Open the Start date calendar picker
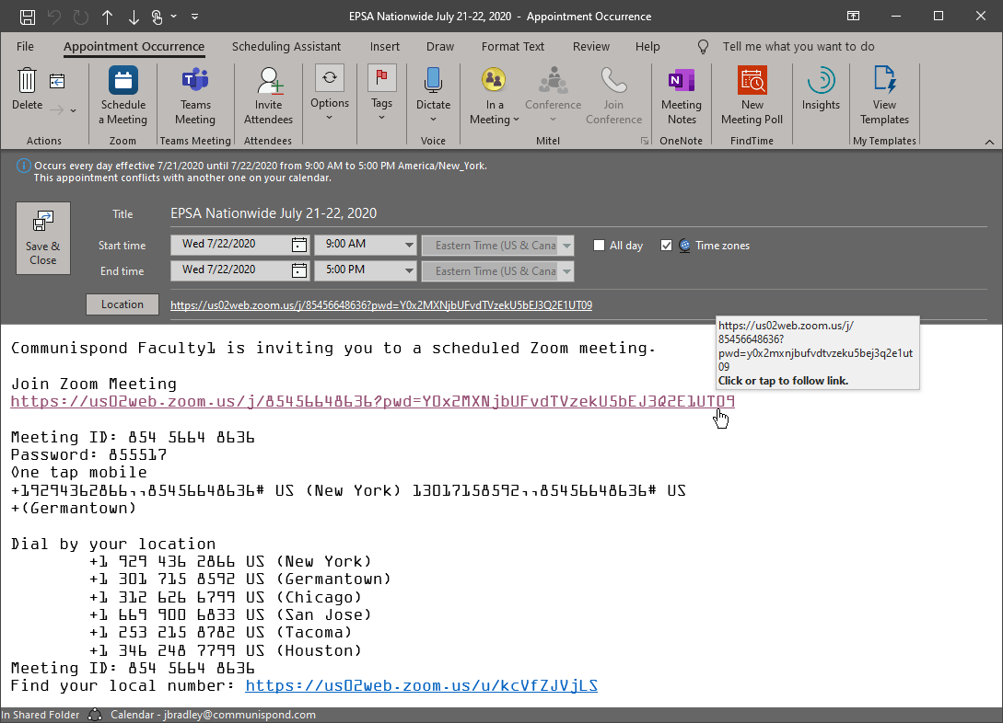 (298, 245)
